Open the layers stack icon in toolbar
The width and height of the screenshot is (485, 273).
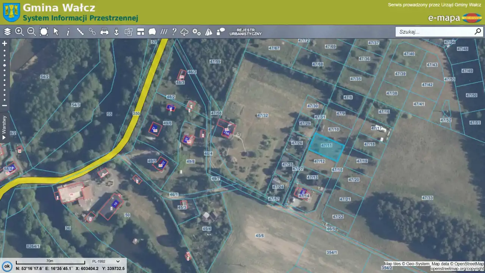click(x=8, y=32)
